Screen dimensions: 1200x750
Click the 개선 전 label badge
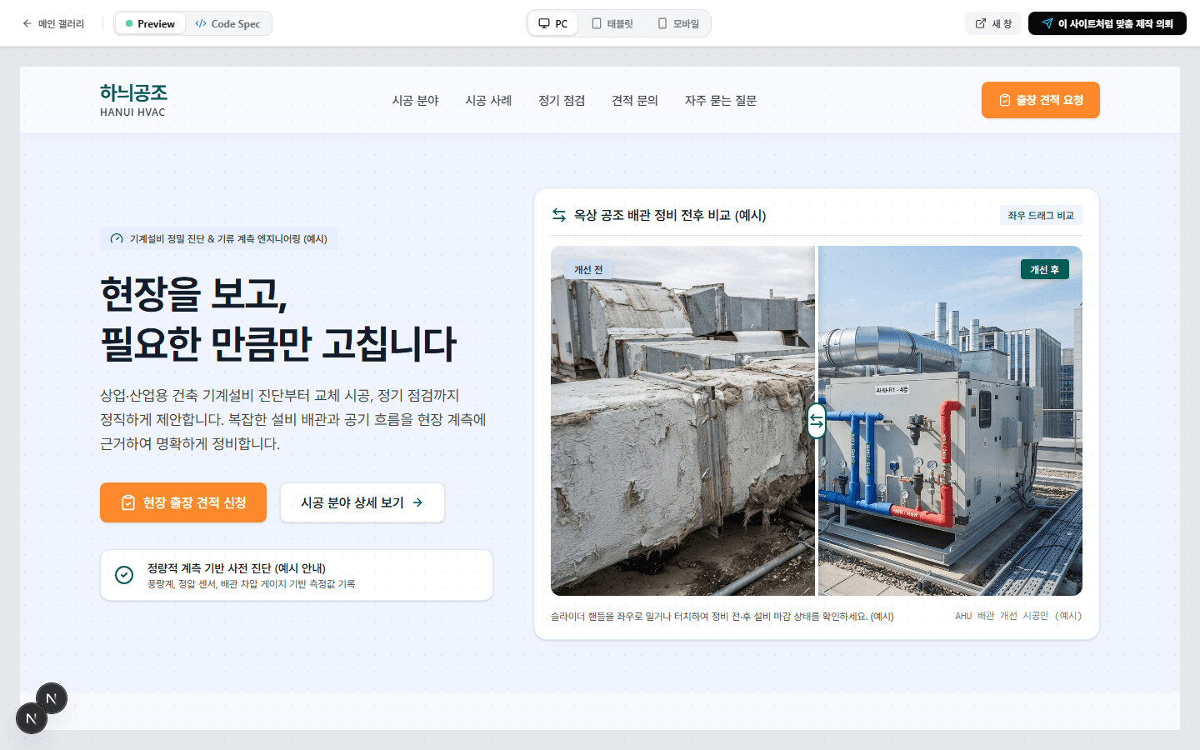click(588, 269)
